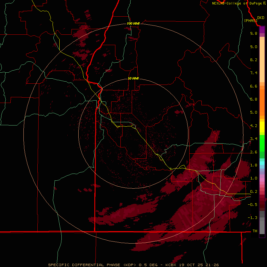Click the 50 NMI range ring label
This screenshot has height=267, width=267.
tap(133, 78)
